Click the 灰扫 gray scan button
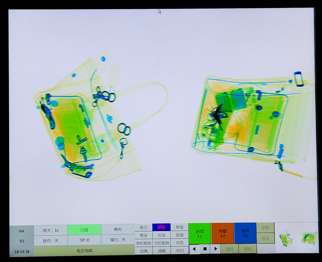Viewport: 322px width, 262px height. pos(180,250)
